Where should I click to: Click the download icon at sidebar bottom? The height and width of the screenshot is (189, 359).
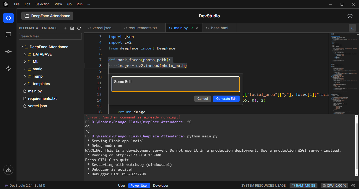coord(8,170)
